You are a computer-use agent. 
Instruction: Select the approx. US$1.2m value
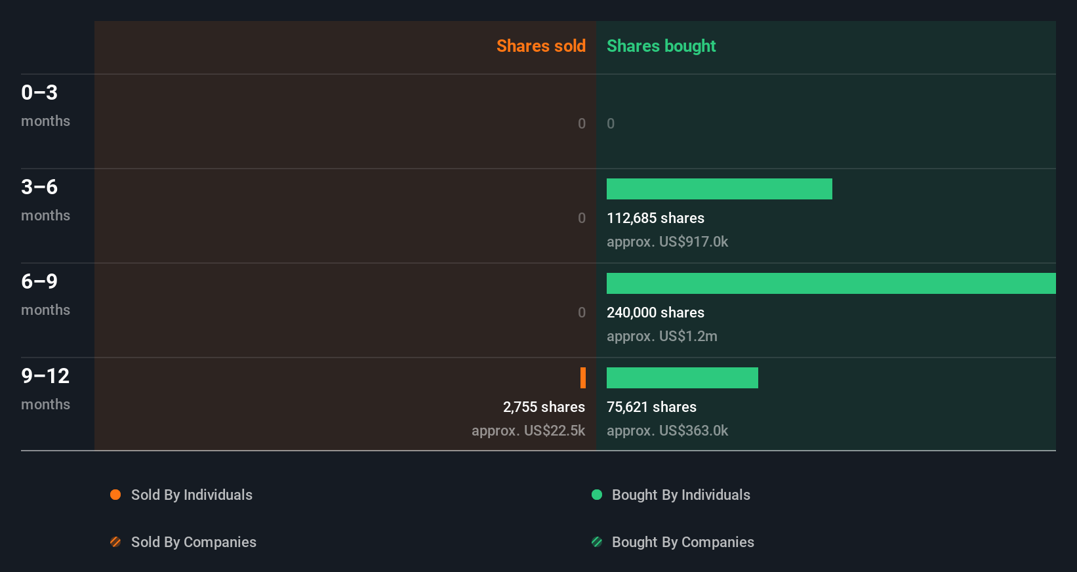(x=662, y=336)
